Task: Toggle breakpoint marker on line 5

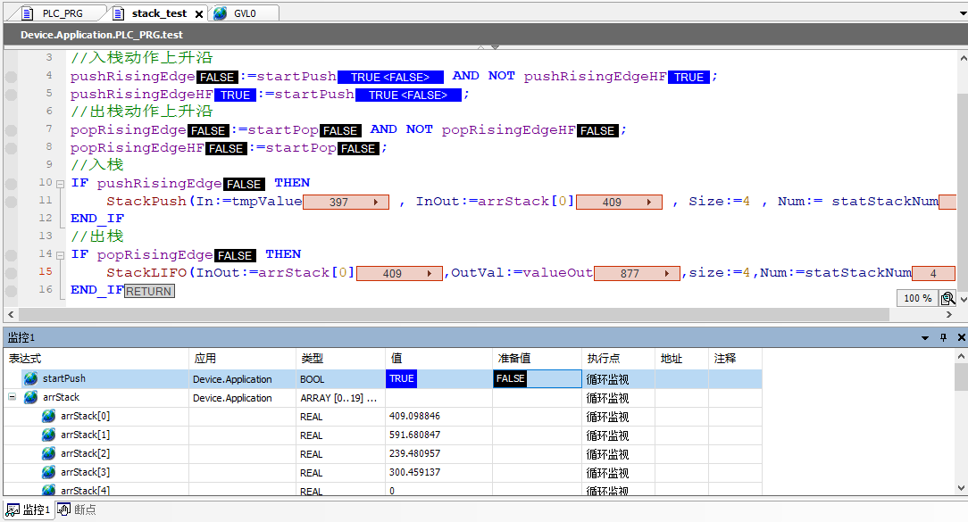Action: (11, 95)
